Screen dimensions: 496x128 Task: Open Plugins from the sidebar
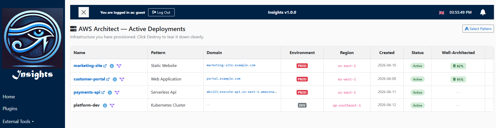click(10, 109)
